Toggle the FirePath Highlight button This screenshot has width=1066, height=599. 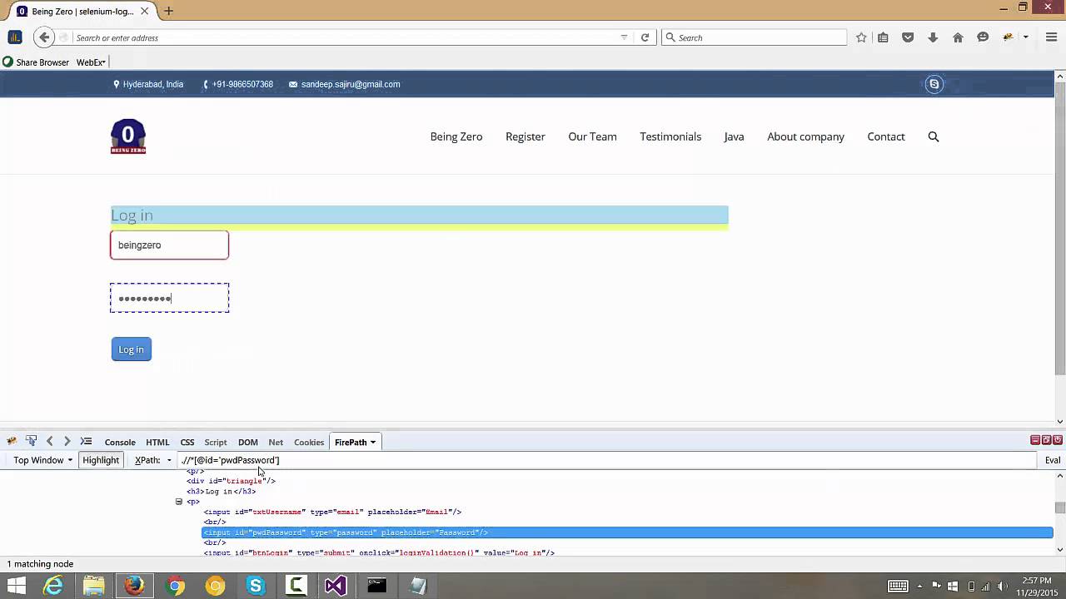(x=101, y=460)
